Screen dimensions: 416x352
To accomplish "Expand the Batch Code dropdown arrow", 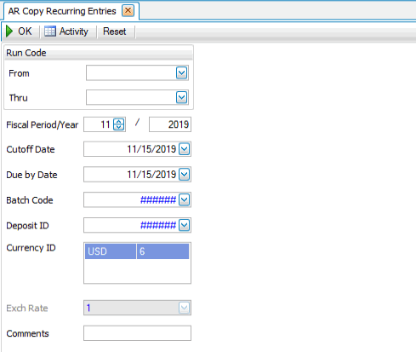I will [x=185, y=199].
